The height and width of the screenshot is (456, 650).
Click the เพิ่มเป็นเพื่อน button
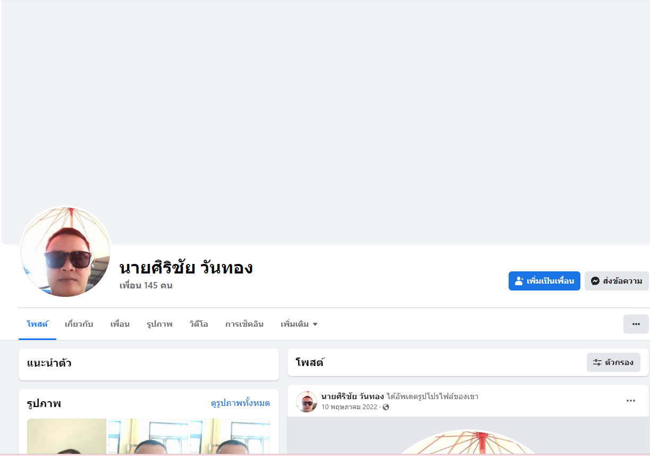544,281
